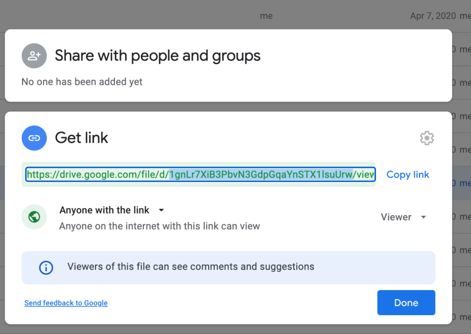Image resolution: width=471 pixels, height=334 pixels.
Task: Click the arrow next to 'Anyone with the link'
Action: tap(161, 210)
